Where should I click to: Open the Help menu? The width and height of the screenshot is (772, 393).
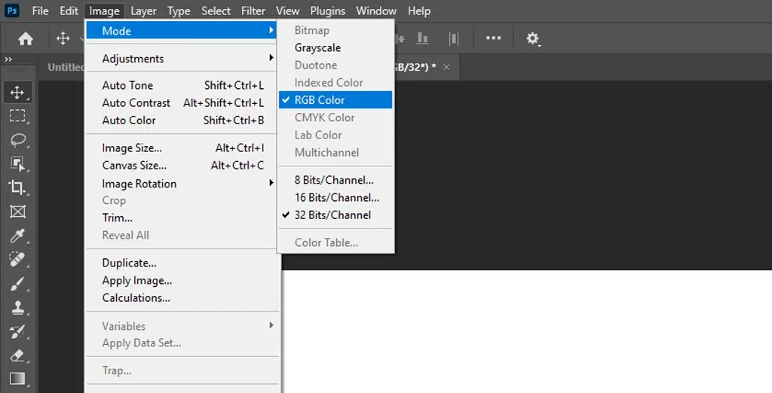(419, 11)
